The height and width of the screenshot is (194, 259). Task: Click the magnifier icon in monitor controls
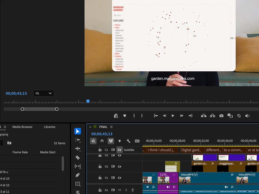(x=116, y=116)
